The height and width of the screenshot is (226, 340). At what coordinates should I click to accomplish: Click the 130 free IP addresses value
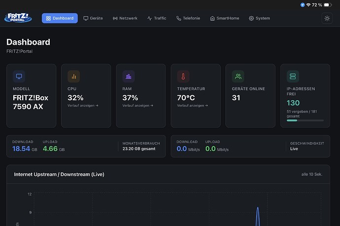293,103
